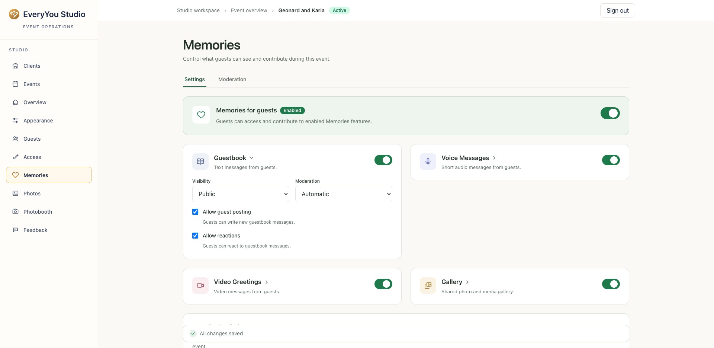Click the Video Greetings camera icon
This screenshot has width=714, height=348.
pyautogui.click(x=200, y=285)
